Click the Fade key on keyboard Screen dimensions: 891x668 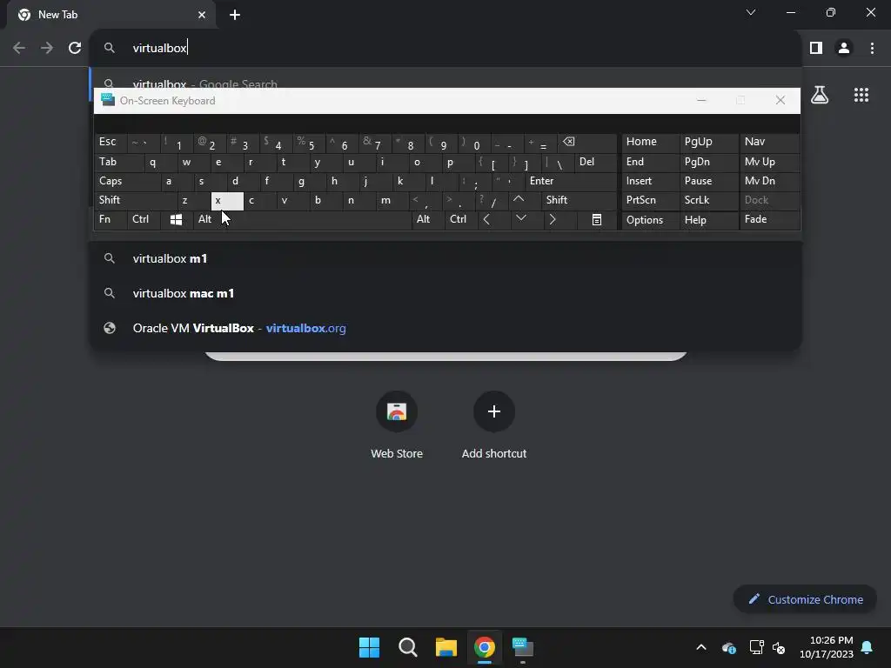(x=769, y=220)
